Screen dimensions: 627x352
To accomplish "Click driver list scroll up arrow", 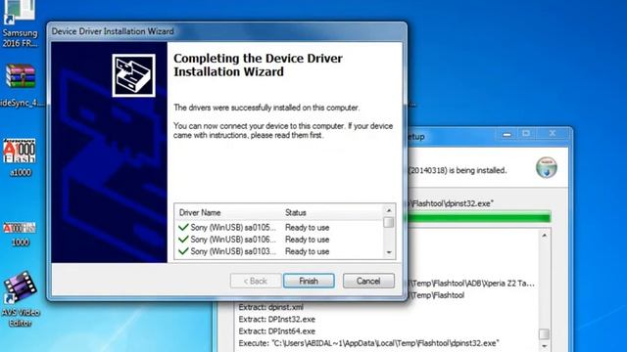I will (x=389, y=210).
